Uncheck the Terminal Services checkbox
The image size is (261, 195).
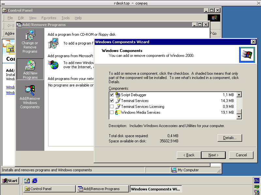(112, 101)
